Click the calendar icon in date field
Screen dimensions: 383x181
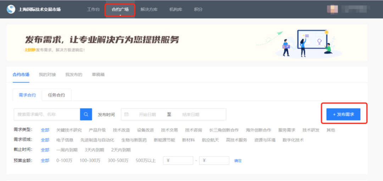pyautogui.click(x=127, y=114)
